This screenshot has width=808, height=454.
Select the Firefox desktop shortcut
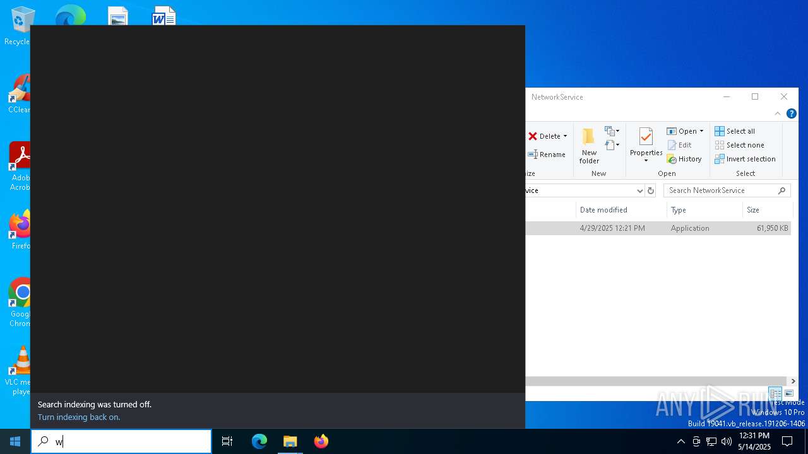pyautogui.click(x=19, y=230)
